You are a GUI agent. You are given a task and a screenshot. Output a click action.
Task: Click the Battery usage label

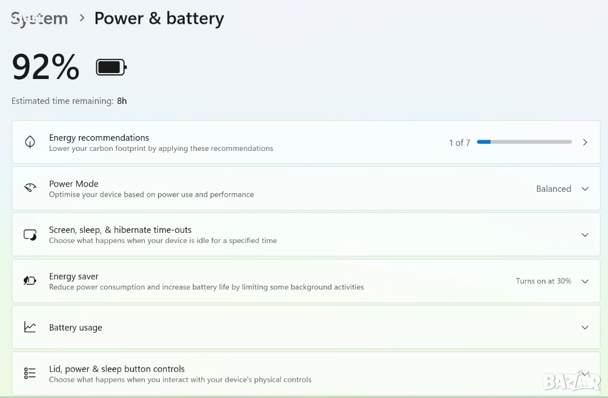75,327
